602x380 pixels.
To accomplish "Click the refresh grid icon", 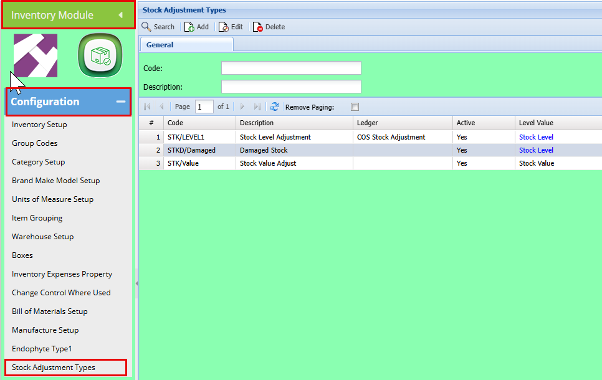I will pos(275,107).
